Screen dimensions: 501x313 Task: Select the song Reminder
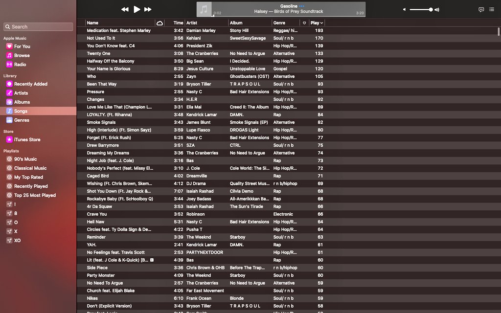[96, 237]
